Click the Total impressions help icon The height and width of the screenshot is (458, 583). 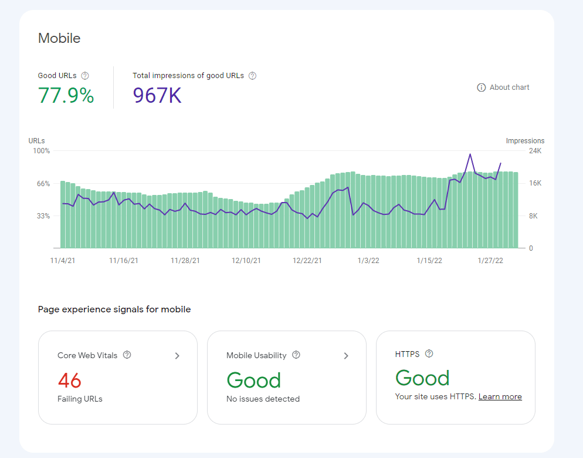[x=252, y=75]
